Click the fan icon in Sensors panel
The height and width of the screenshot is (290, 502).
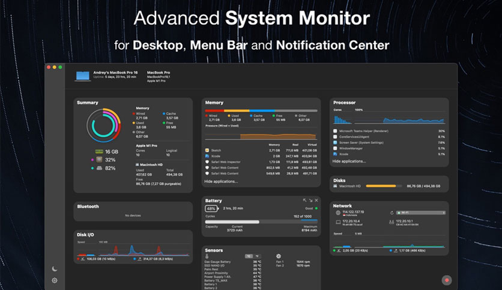pos(279,256)
